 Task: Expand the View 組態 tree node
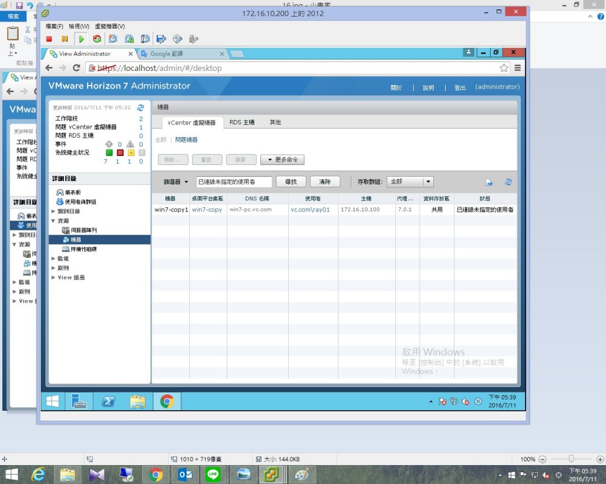point(53,277)
